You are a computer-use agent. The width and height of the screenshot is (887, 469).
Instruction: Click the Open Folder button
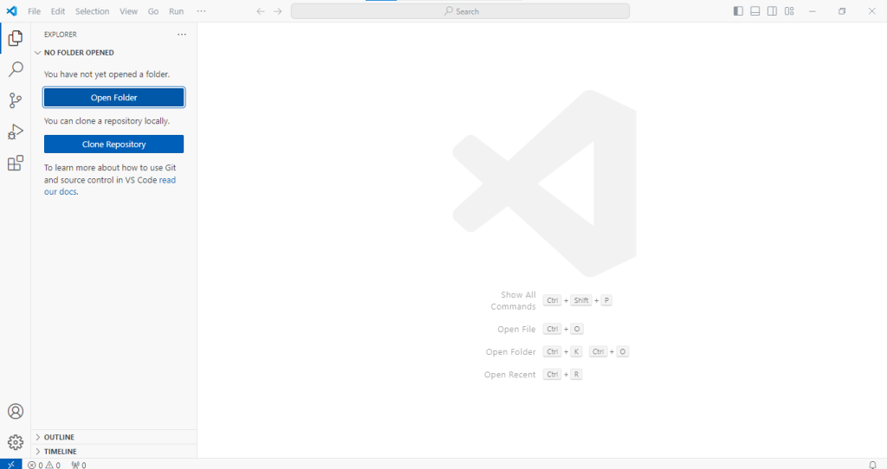point(113,98)
